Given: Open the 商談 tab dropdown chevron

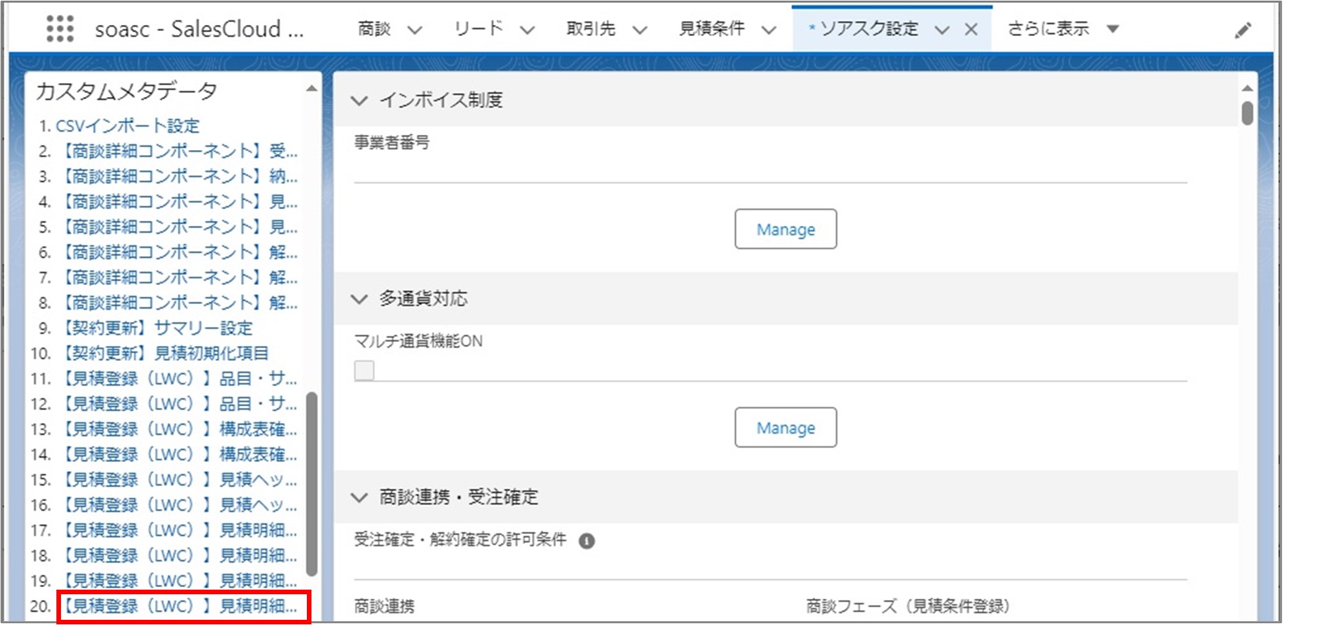Looking at the screenshot, I should pos(415,29).
